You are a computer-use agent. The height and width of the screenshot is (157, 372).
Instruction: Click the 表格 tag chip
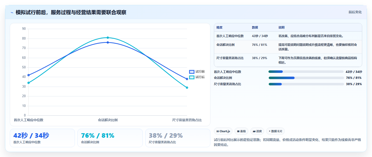click(x=241, y=131)
